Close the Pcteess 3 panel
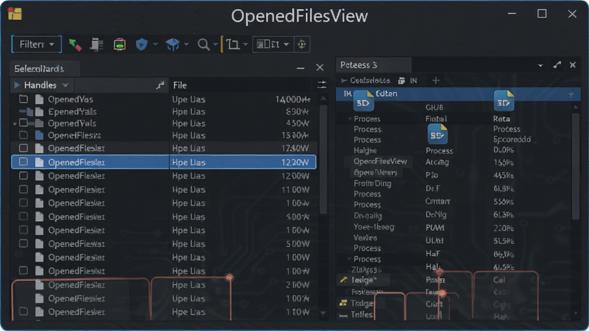589x331 pixels. pyautogui.click(x=573, y=65)
